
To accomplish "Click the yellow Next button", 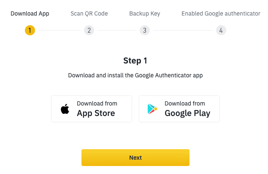I will (x=135, y=158).
